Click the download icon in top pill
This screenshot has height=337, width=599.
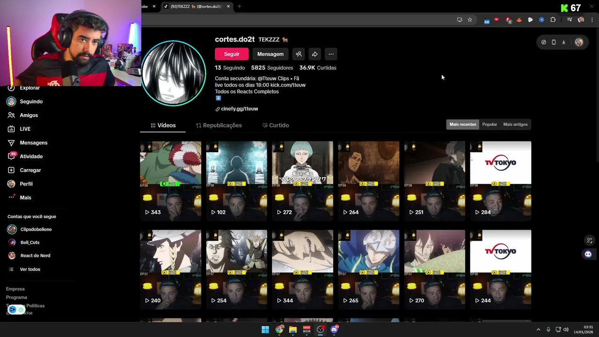click(x=564, y=42)
